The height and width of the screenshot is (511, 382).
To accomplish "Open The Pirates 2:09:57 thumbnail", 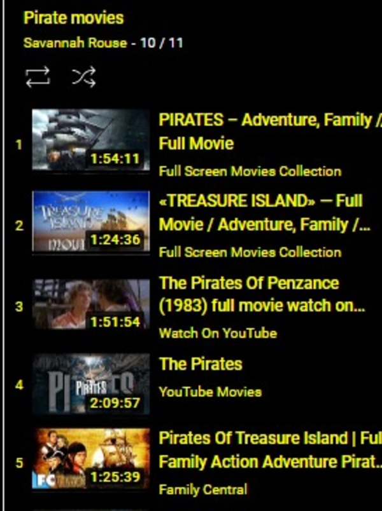I will (91, 384).
